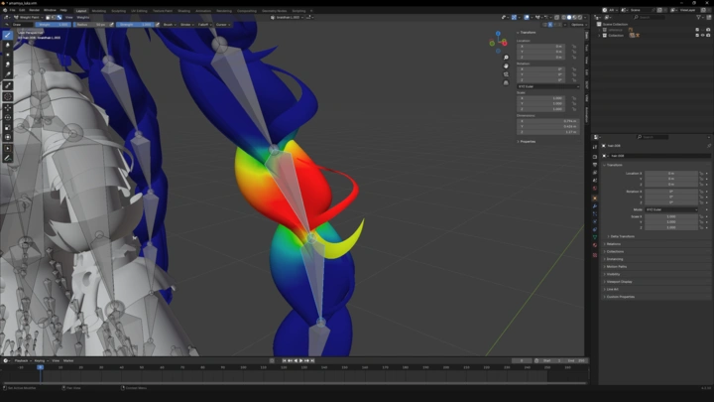Open the Edit menu

point(22,10)
